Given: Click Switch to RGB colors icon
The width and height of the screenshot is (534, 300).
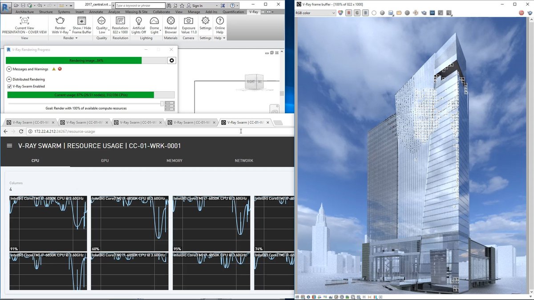Looking at the screenshot, I should [341, 12].
